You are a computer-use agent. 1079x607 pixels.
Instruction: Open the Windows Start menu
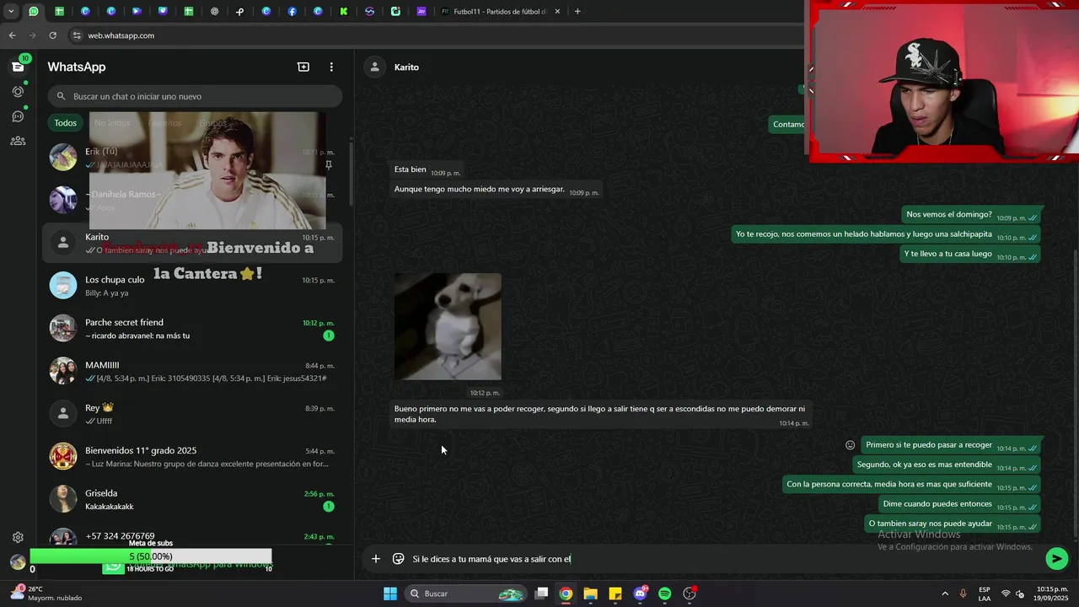390,594
